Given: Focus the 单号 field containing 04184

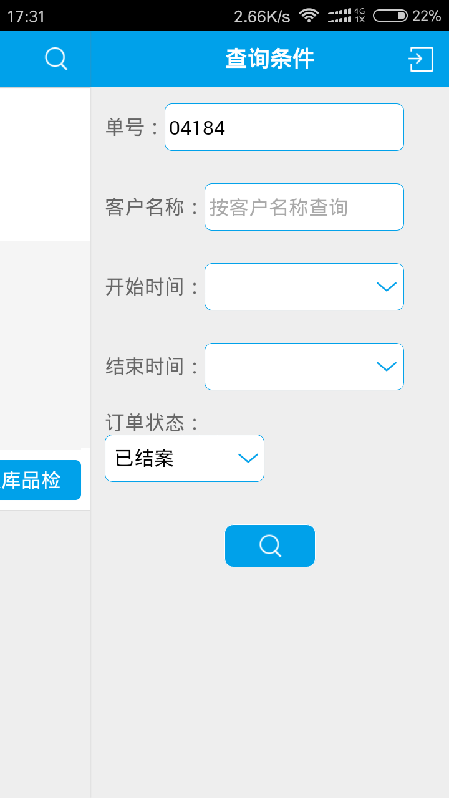Looking at the screenshot, I should click(284, 127).
